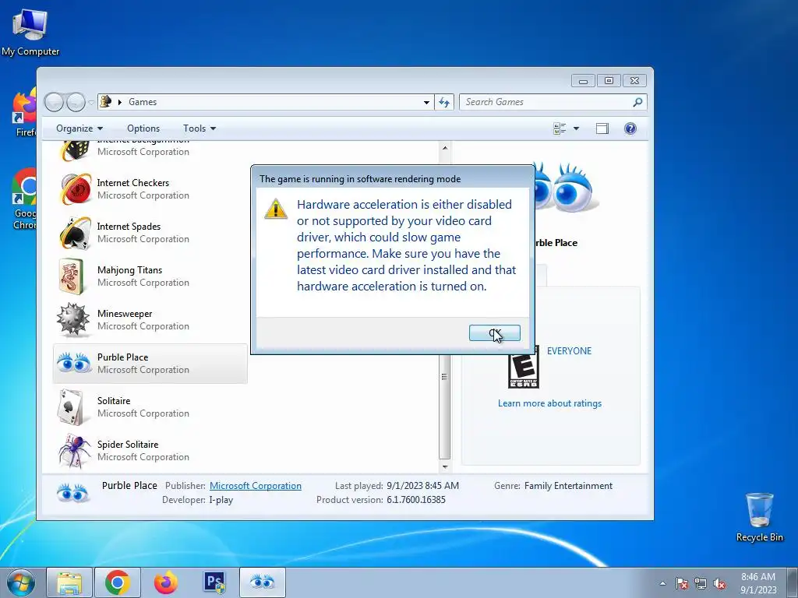This screenshot has height=598, width=798.
Task: Click the product version 6.1.7600.16385 value
Action: pyautogui.click(x=416, y=500)
